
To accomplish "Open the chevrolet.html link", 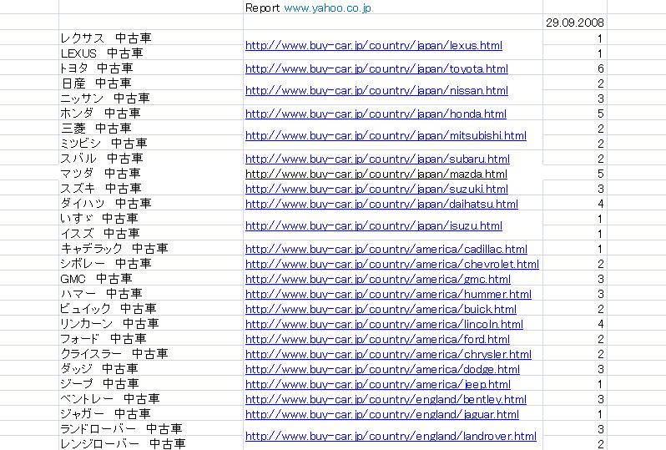I will pyautogui.click(x=392, y=264).
